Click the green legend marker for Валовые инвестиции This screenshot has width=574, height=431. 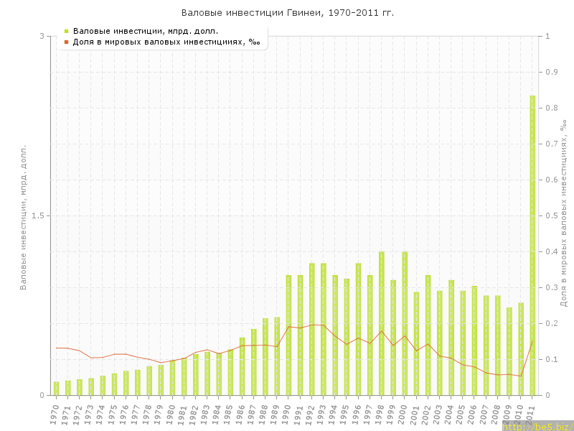pyautogui.click(x=66, y=31)
